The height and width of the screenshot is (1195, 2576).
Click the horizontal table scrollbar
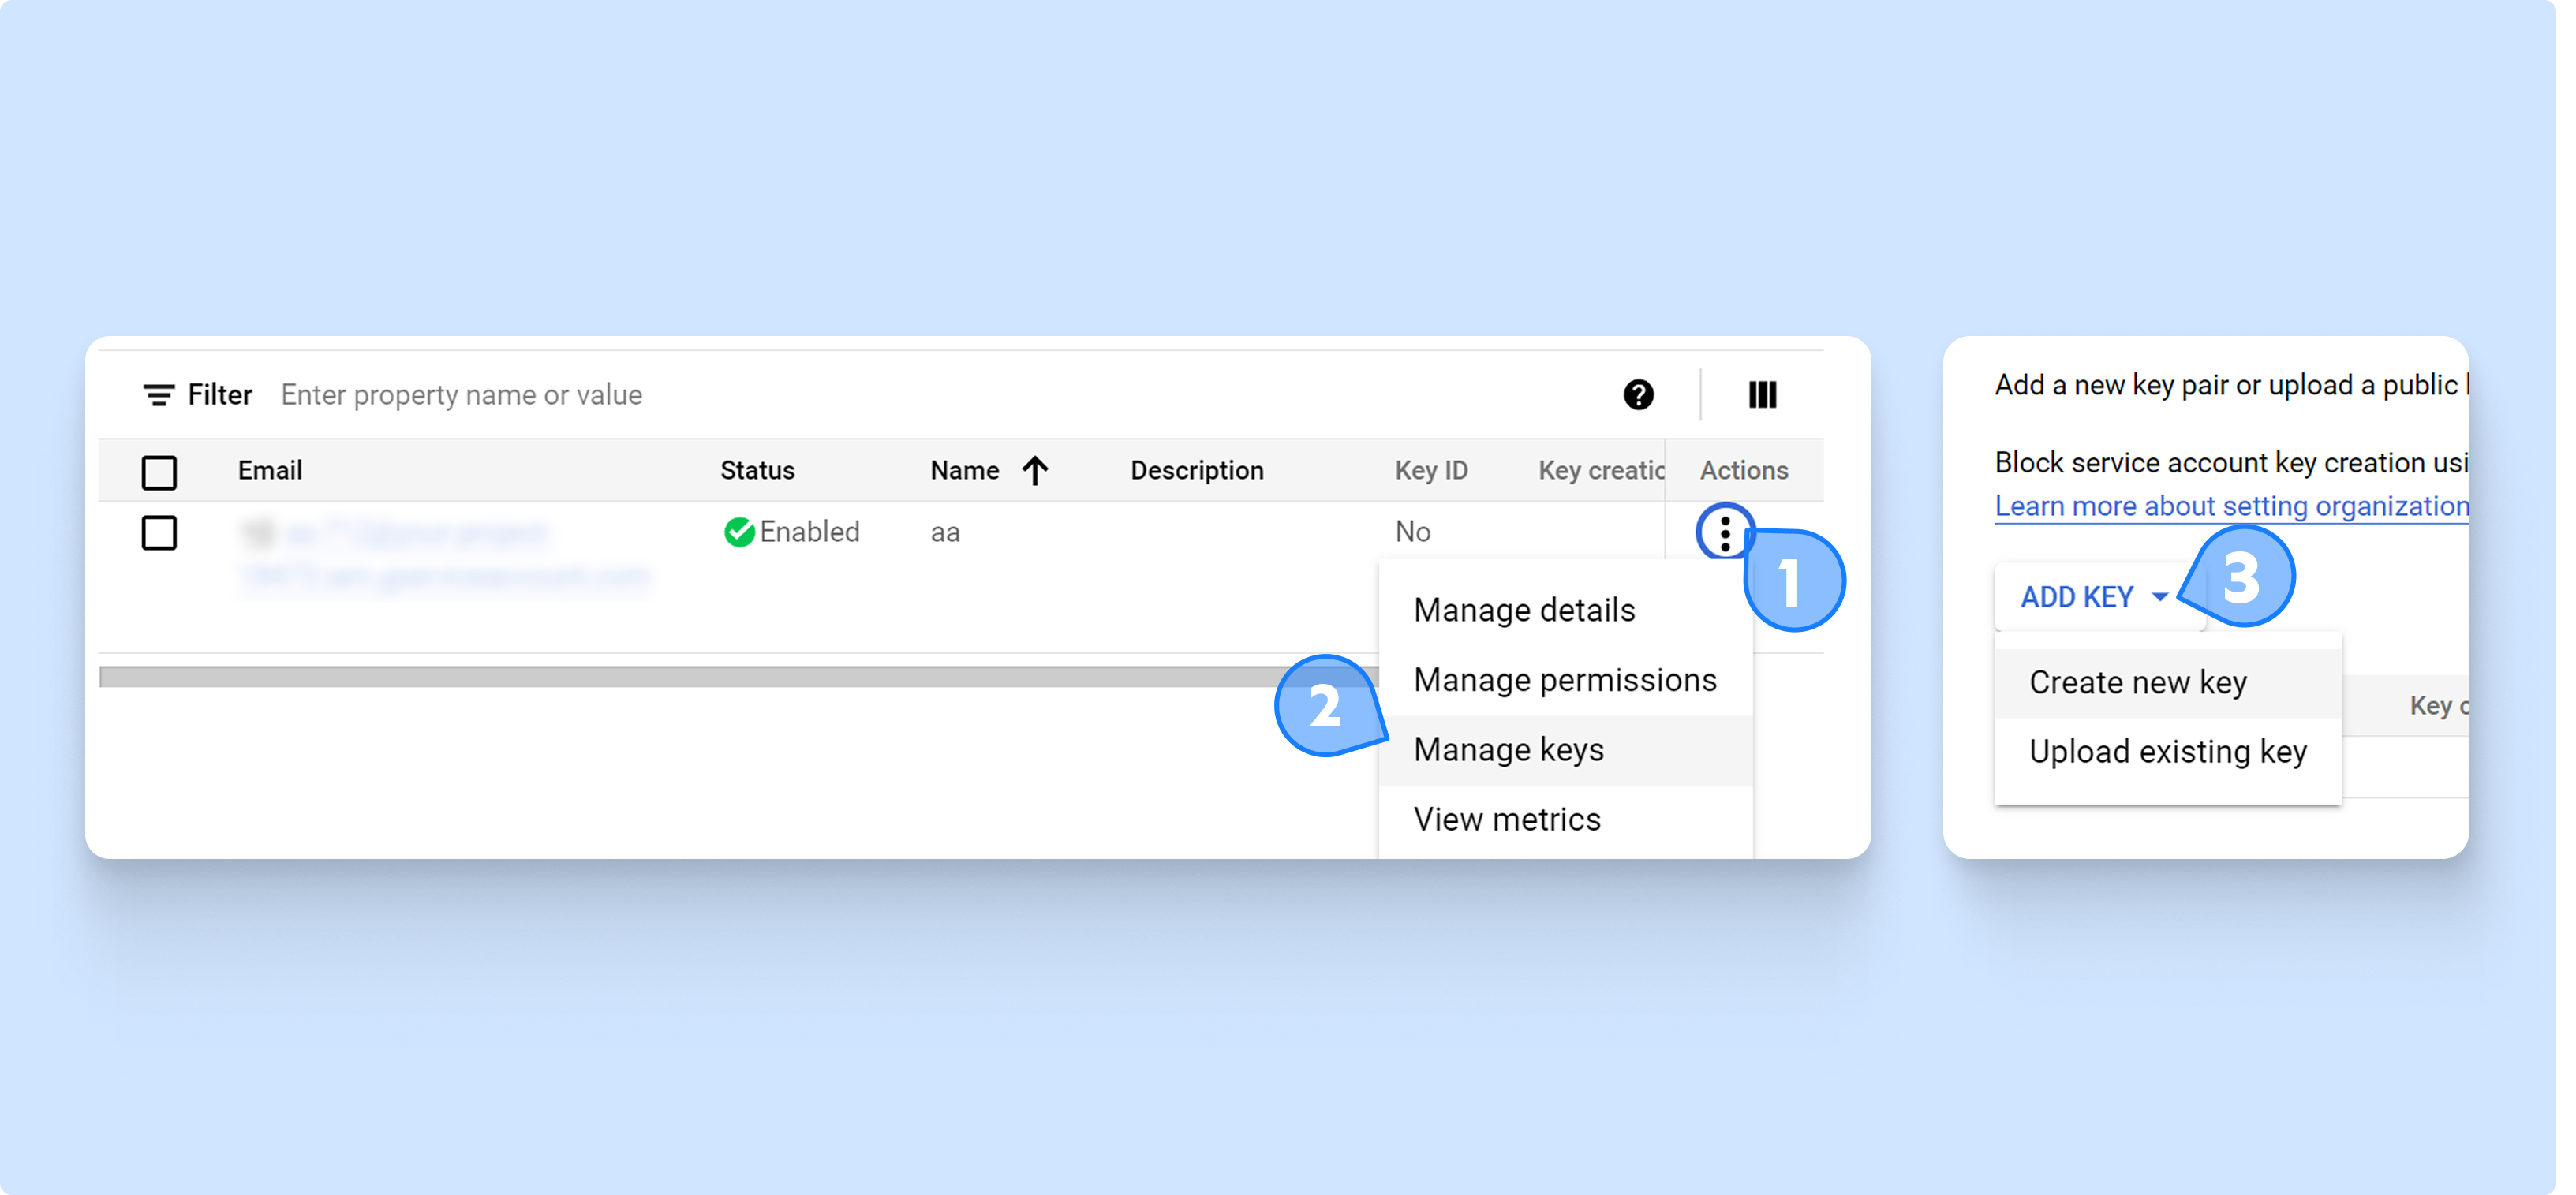coord(700,677)
